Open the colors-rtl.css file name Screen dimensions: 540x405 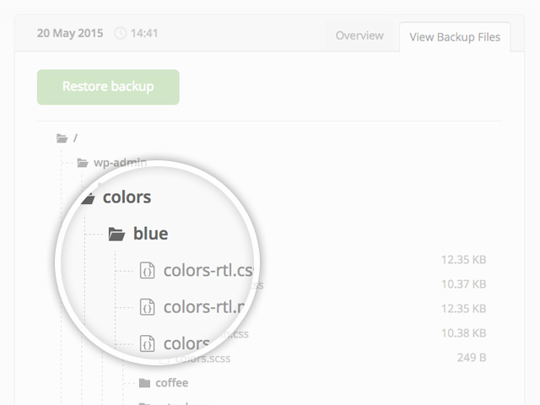pos(208,271)
